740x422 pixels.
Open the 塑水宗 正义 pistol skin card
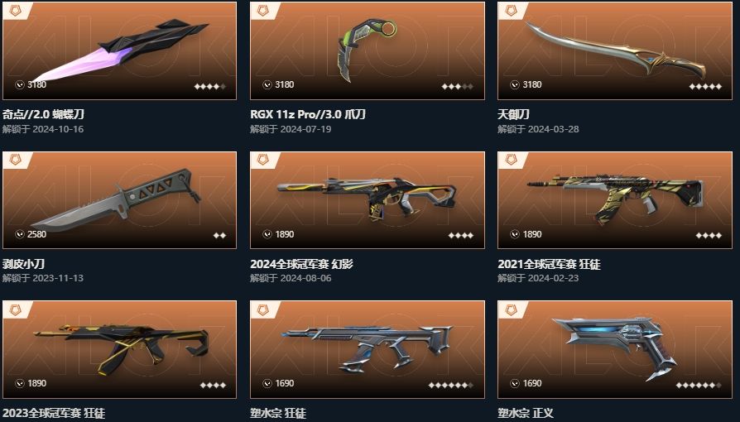[x=615, y=350]
